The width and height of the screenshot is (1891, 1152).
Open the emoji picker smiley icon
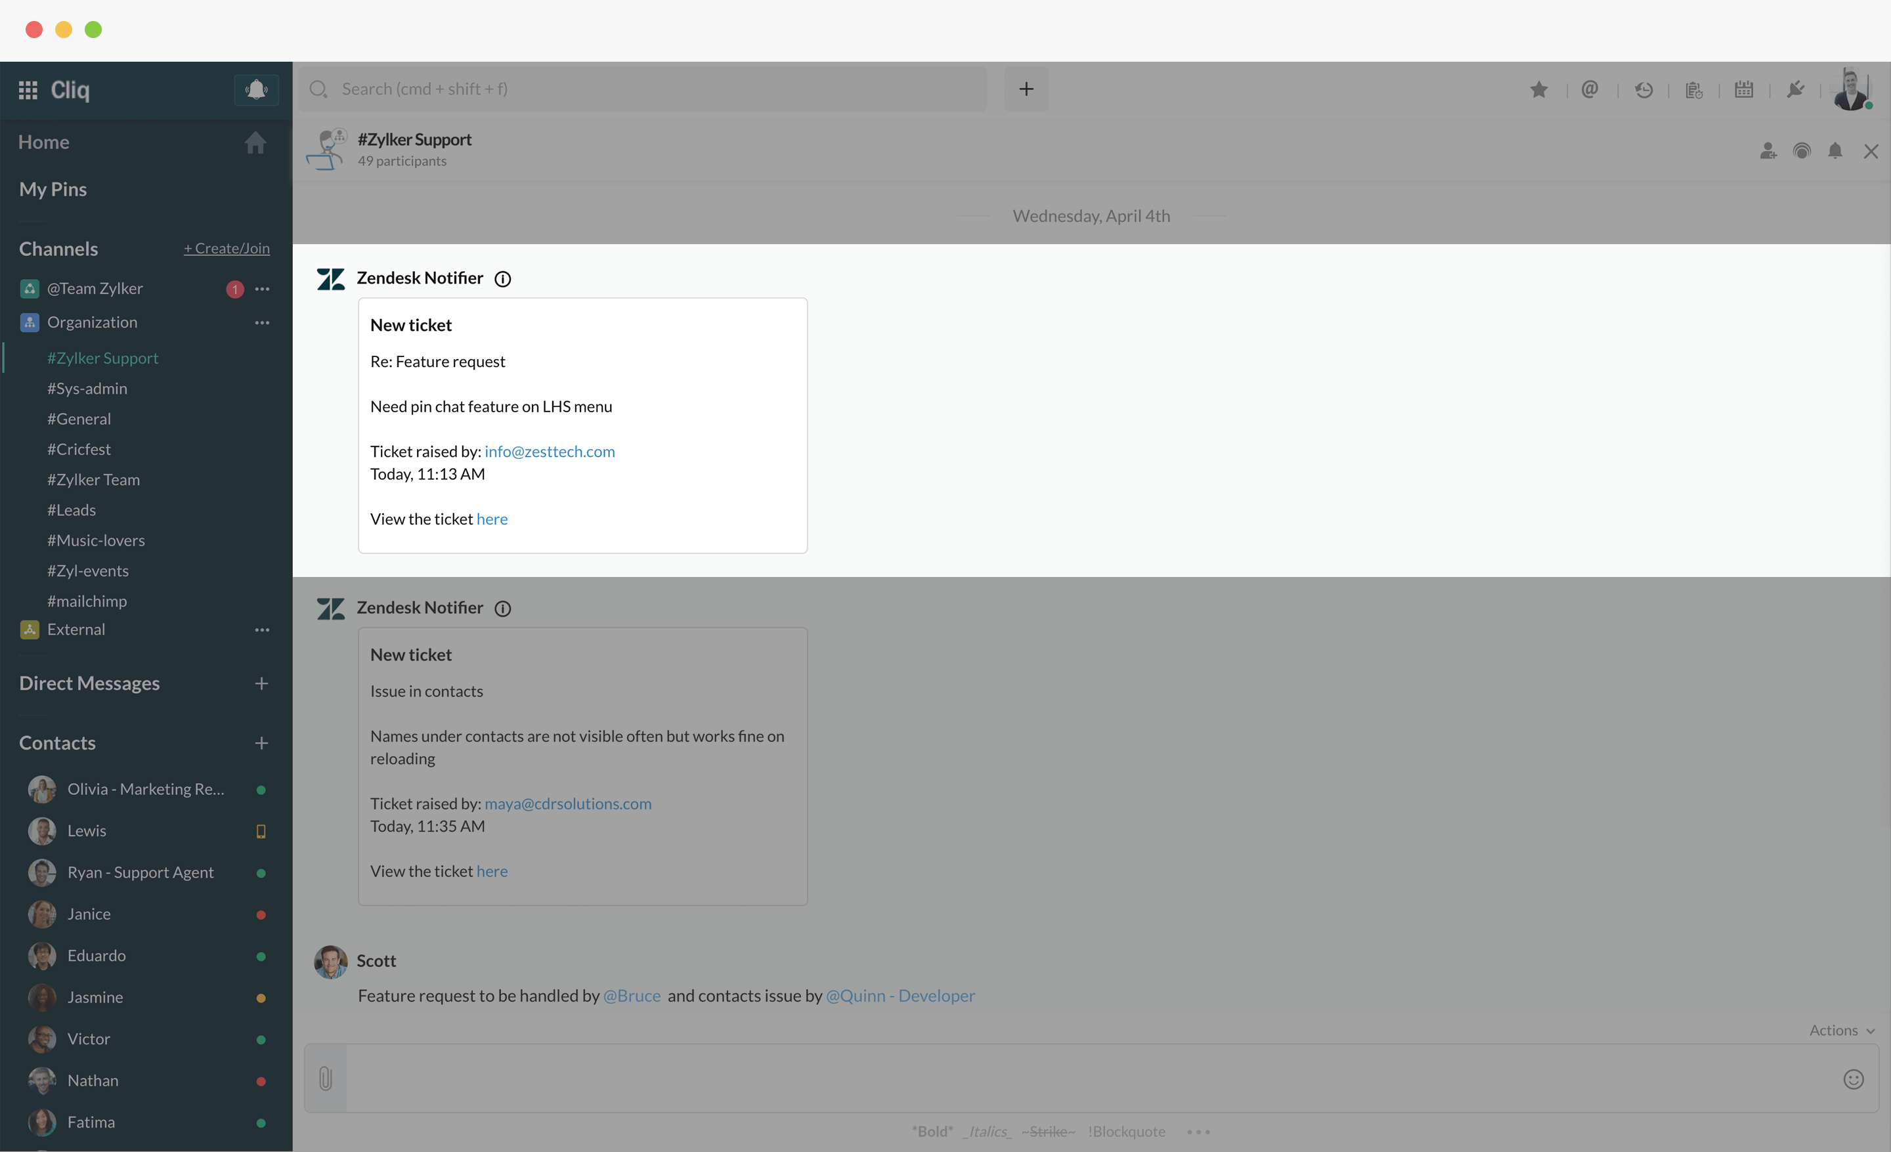[1853, 1079]
